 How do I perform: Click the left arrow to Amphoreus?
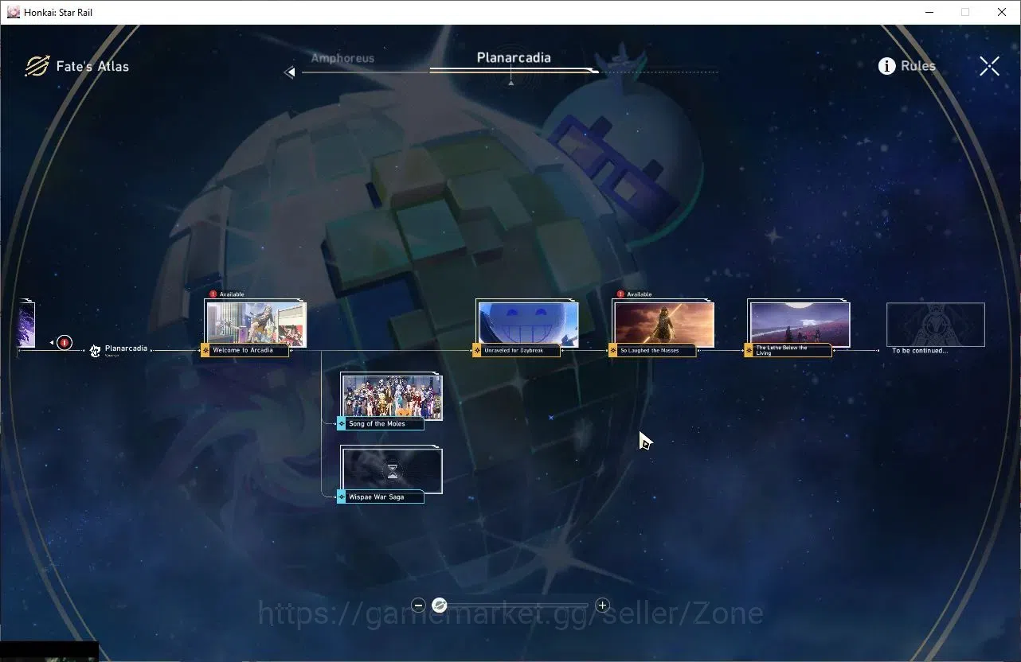tap(290, 72)
